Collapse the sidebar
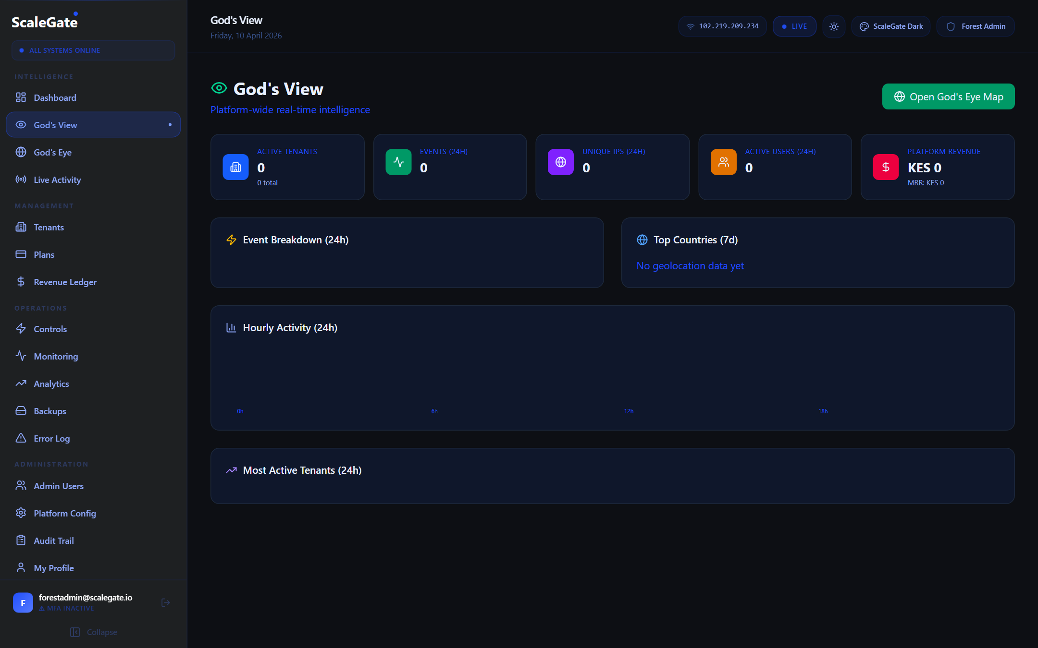1038x648 pixels. pyautogui.click(x=94, y=632)
